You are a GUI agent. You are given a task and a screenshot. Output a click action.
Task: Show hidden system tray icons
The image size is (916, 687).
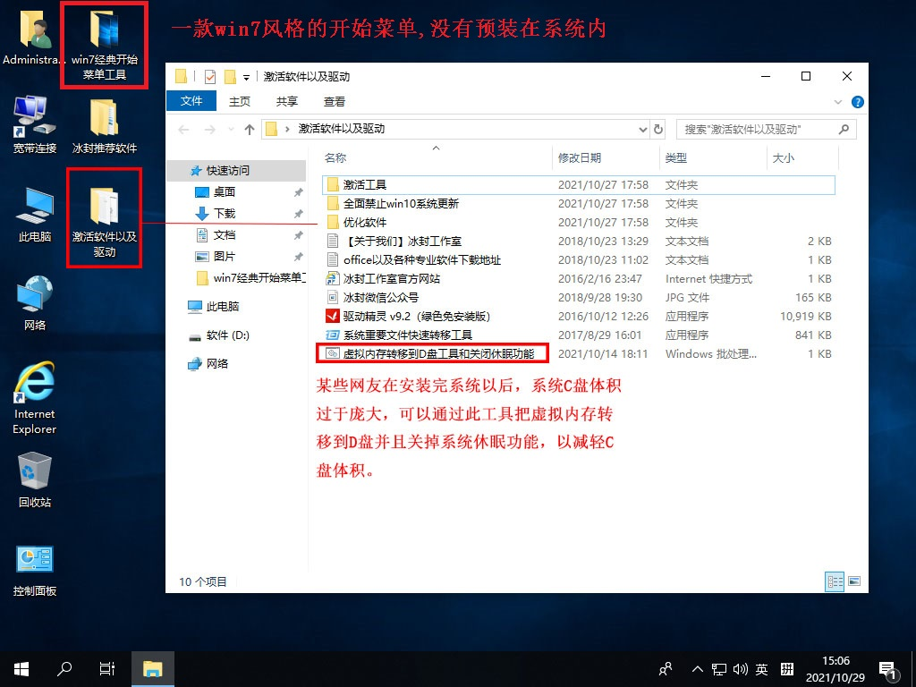[698, 669]
